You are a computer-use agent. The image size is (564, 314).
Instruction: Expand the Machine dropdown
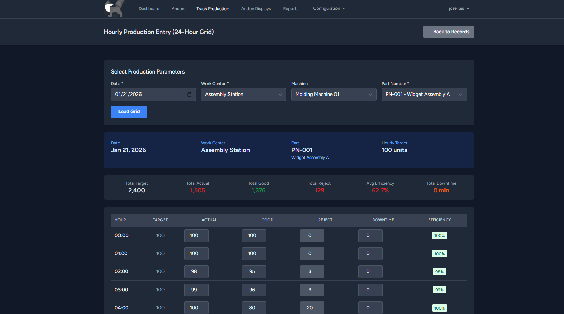[x=333, y=95]
